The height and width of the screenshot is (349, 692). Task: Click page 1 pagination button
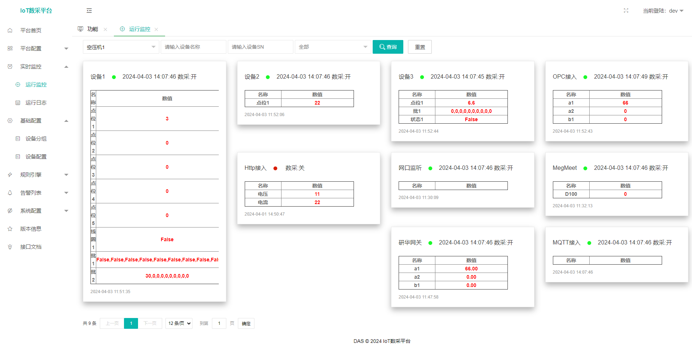click(x=131, y=323)
